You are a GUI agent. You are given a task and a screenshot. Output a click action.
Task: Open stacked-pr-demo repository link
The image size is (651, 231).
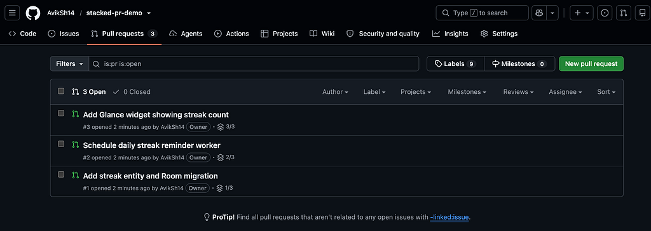pyautogui.click(x=114, y=13)
